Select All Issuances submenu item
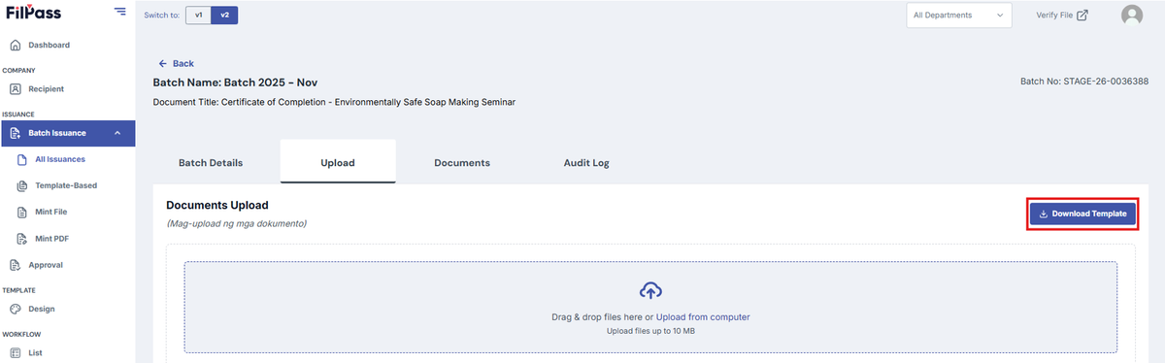 [60, 159]
